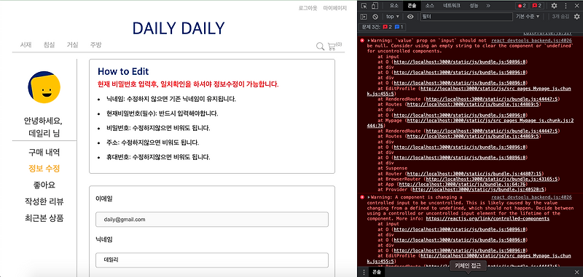Image resolution: width=583 pixels, height=277 pixels.
Task: Open 최근본 상품 in sidebar
Action: [44, 217]
